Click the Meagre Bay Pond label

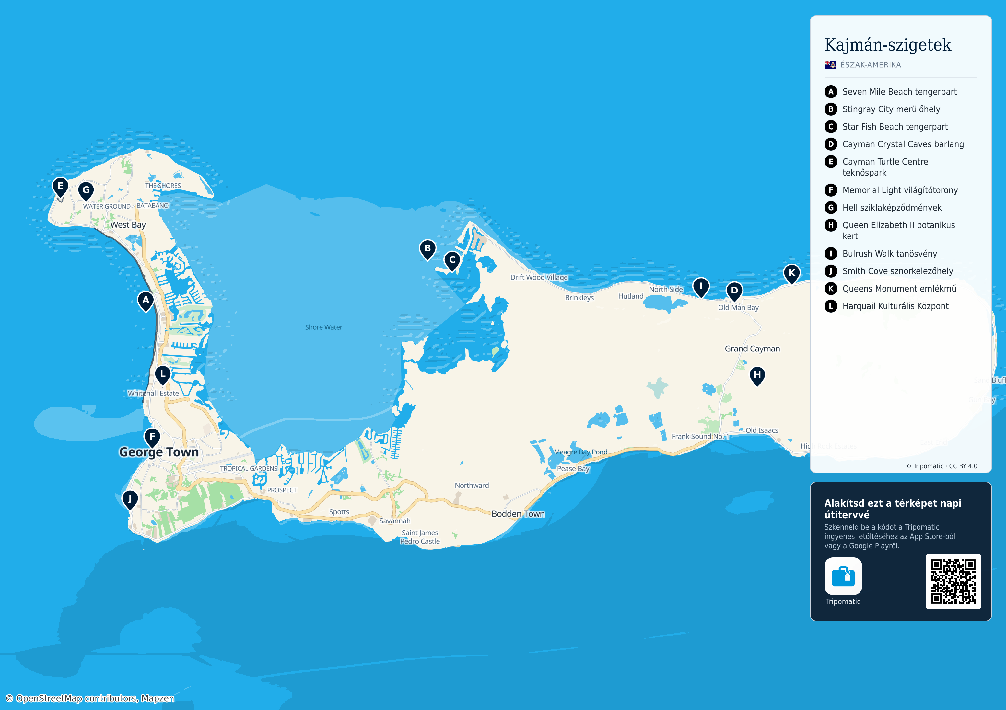pyautogui.click(x=580, y=452)
